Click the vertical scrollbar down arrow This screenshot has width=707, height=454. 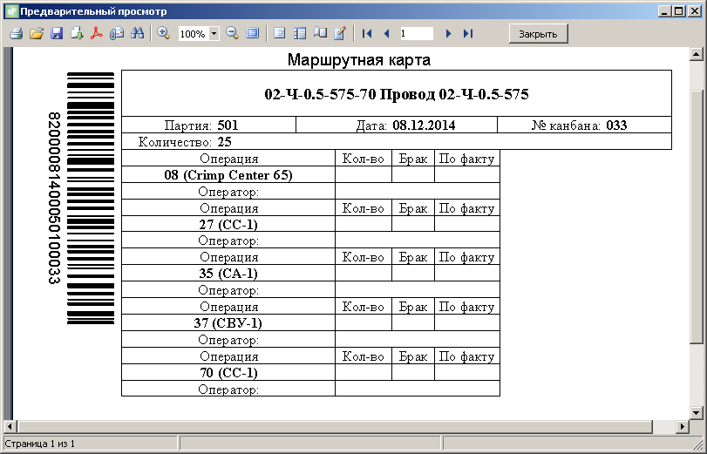click(x=696, y=411)
